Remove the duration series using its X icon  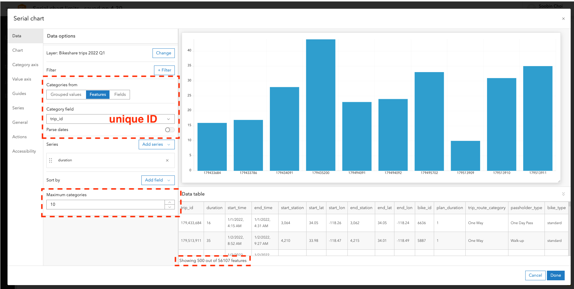pyautogui.click(x=167, y=160)
